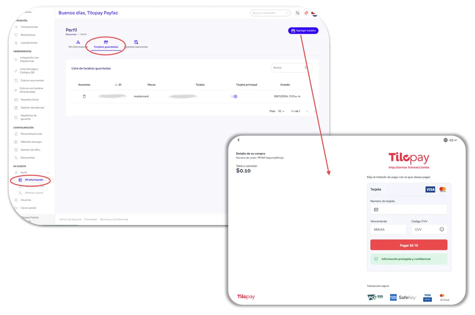
Task: Click the Mastercard logo in Tarjeta header
Action: [x=443, y=190]
